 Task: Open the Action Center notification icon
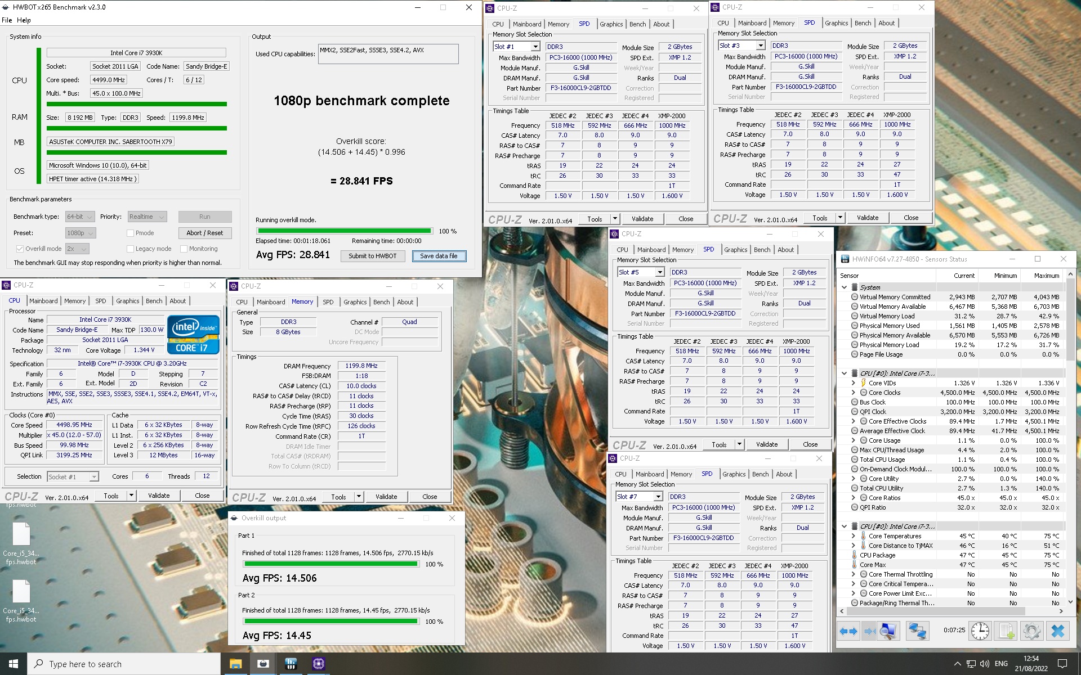pos(1062,664)
